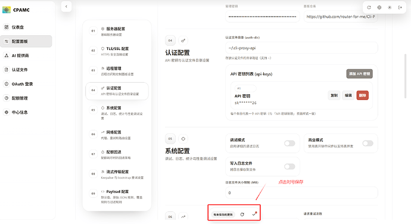Toggle the 调试模式 switch

pyautogui.click(x=289, y=143)
